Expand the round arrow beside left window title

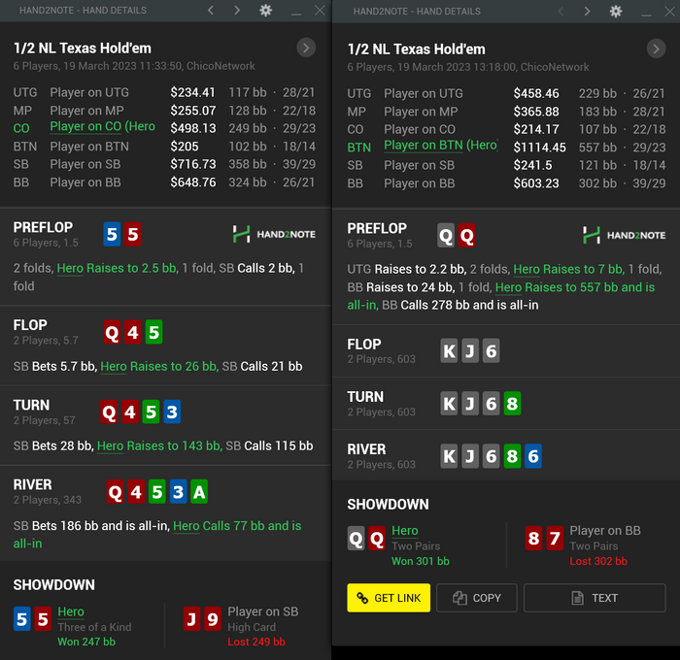tap(306, 48)
